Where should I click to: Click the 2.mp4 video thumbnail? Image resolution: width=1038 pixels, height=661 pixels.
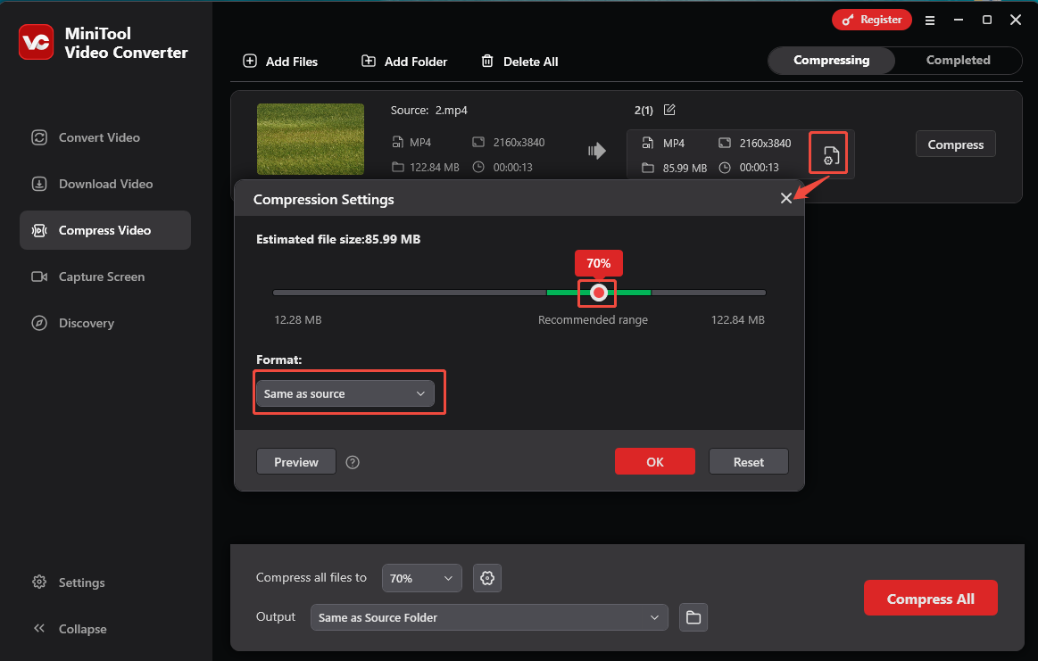coord(311,139)
